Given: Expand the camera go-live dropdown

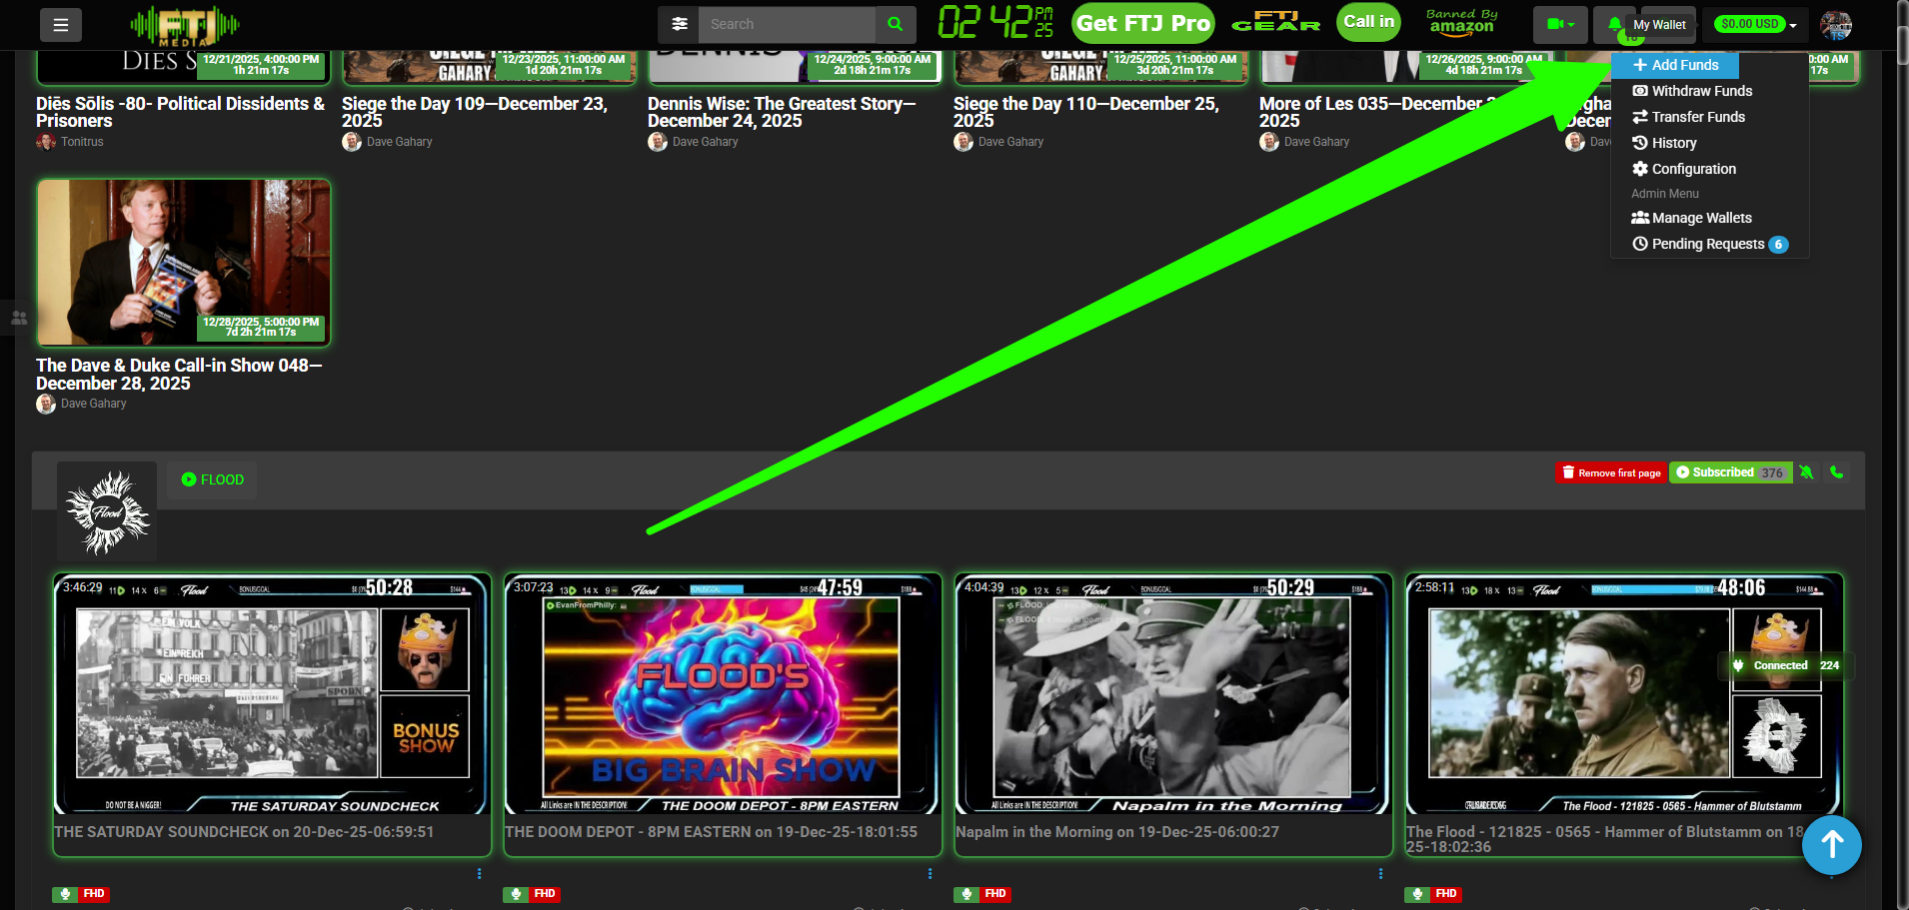Looking at the screenshot, I should tap(1559, 24).
